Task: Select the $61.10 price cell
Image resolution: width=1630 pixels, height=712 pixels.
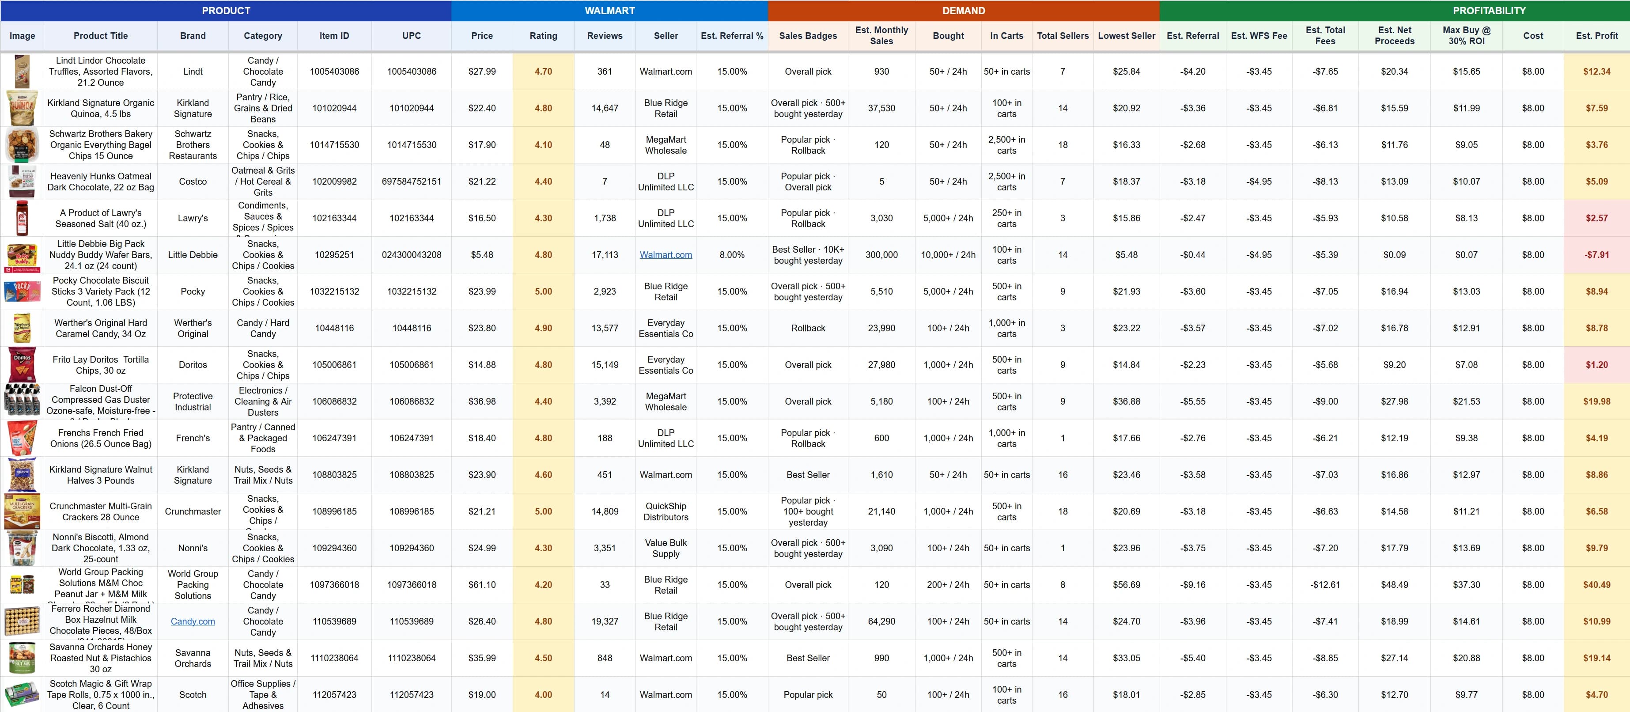Action: [482, 585]
